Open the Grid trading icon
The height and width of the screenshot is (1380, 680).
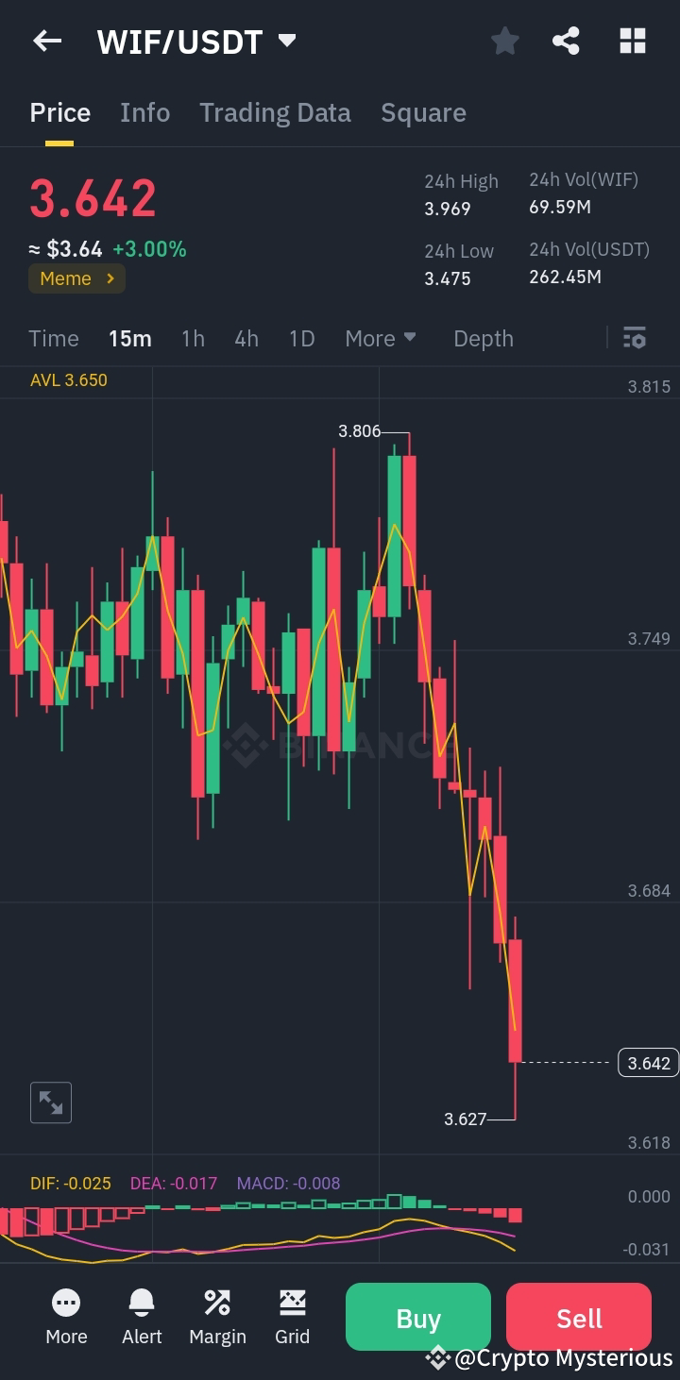(x=292, y=1316)
